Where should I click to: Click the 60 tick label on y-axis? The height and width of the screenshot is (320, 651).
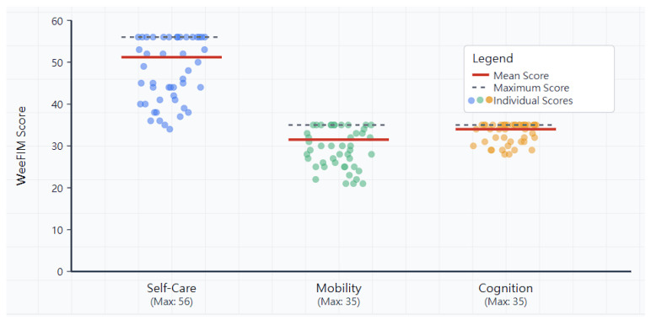[57, 20]
